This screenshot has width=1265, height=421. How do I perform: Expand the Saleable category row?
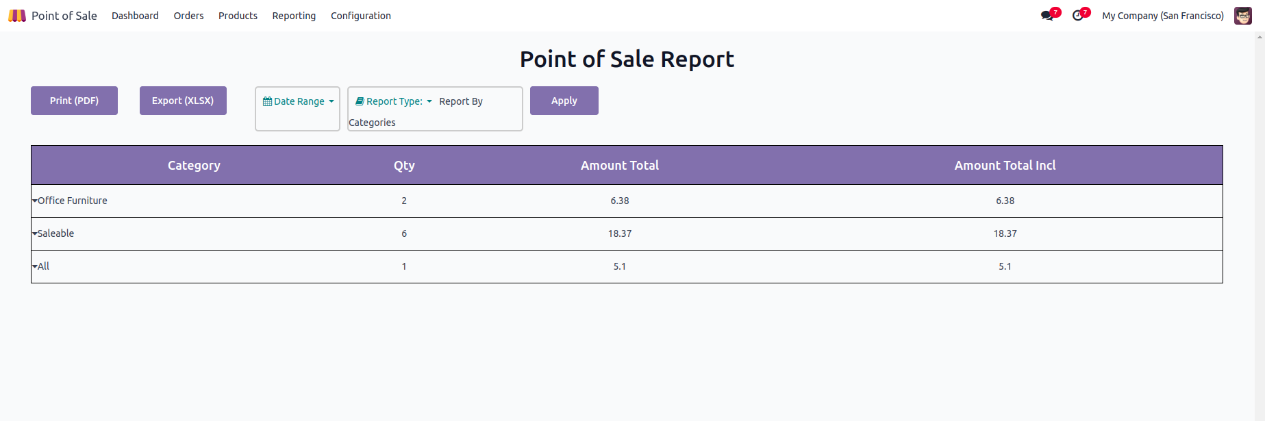click(x=35, y=233)
